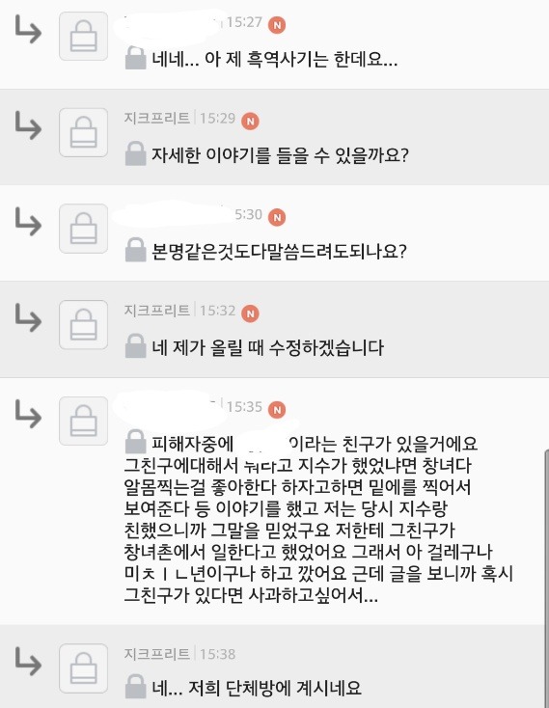Click the profile lock avatar at 15:30 comment
This screenshot has height=708, width=549.
click(84, 229)
